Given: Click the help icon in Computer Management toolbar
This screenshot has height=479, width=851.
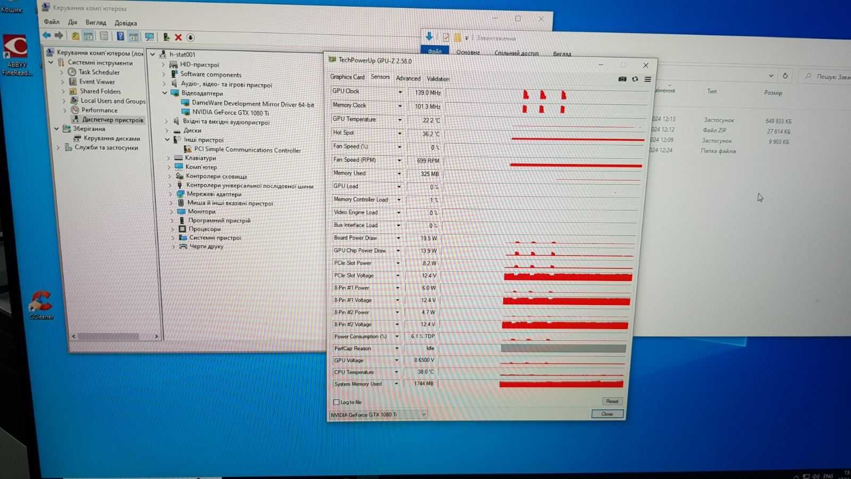Looking at the screenshot, I should pos(120,36).
